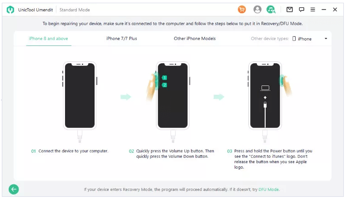Click the step 01 connected phone illustration
Viewport: 347px width, 200px height.
80,102
